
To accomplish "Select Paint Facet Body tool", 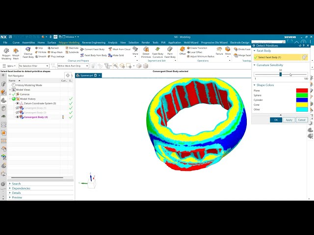I will click(170, 52).
